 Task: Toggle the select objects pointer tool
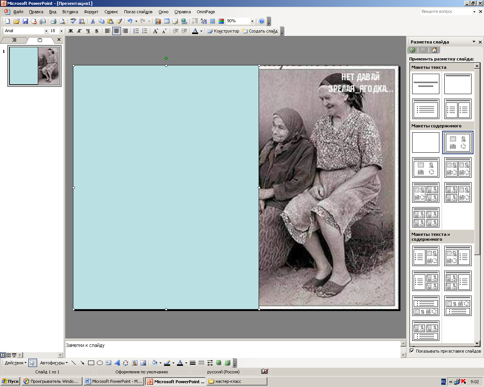click(33, 363)
